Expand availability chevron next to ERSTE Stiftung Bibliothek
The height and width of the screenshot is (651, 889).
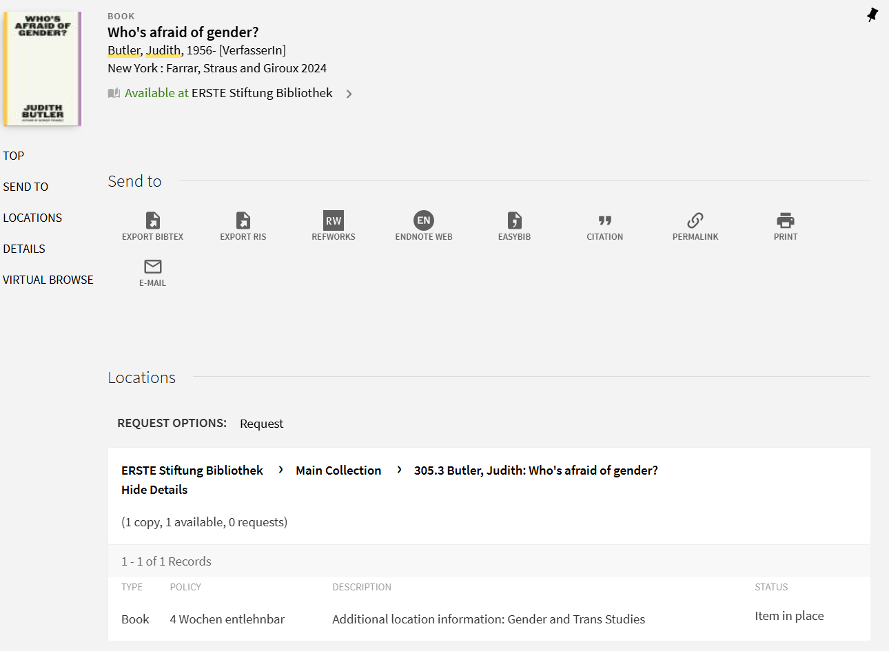(x=349, y=94)
